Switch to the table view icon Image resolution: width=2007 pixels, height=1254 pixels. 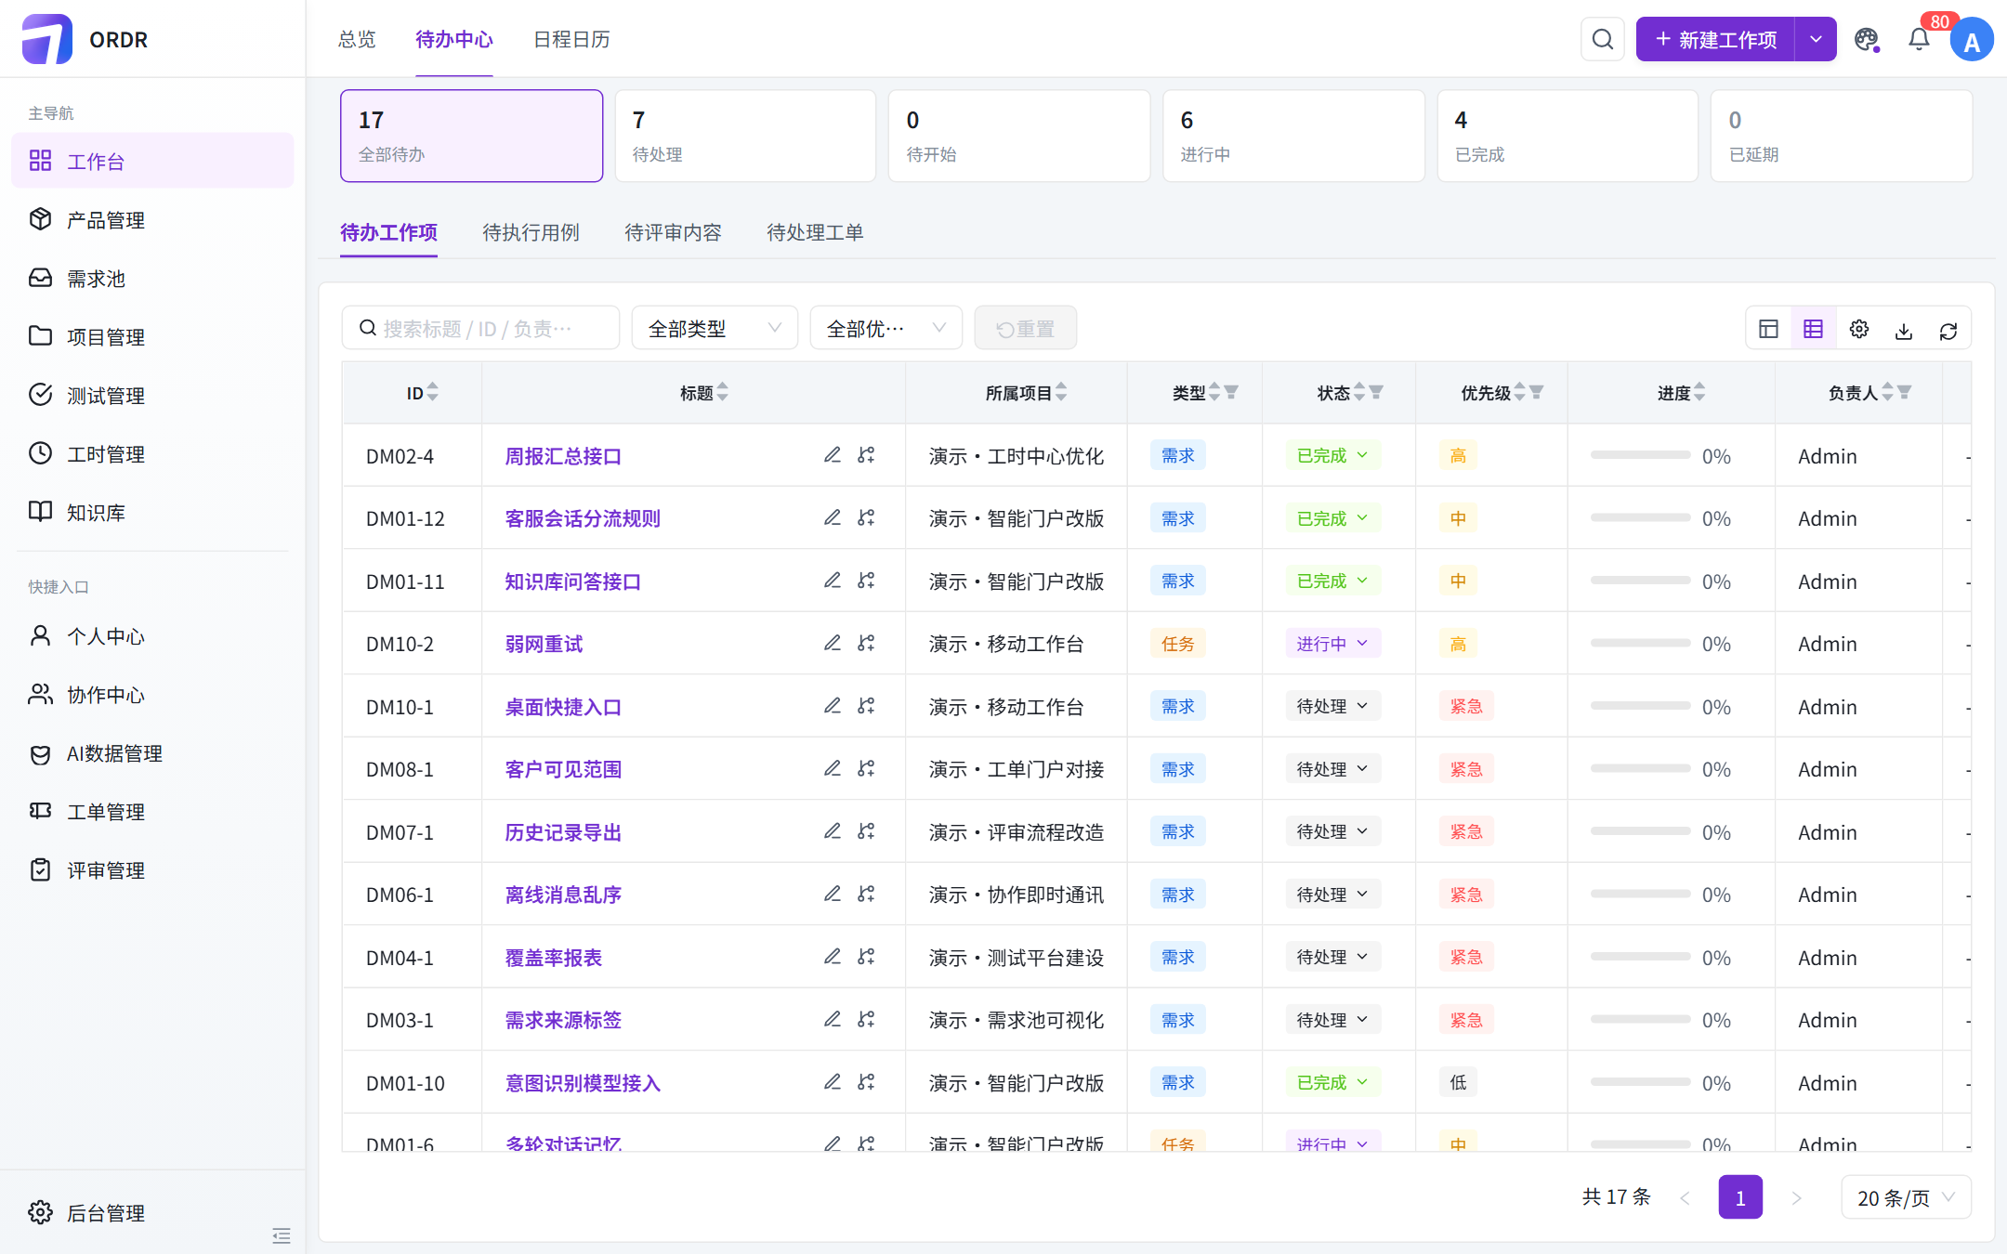pos(1813,329)
